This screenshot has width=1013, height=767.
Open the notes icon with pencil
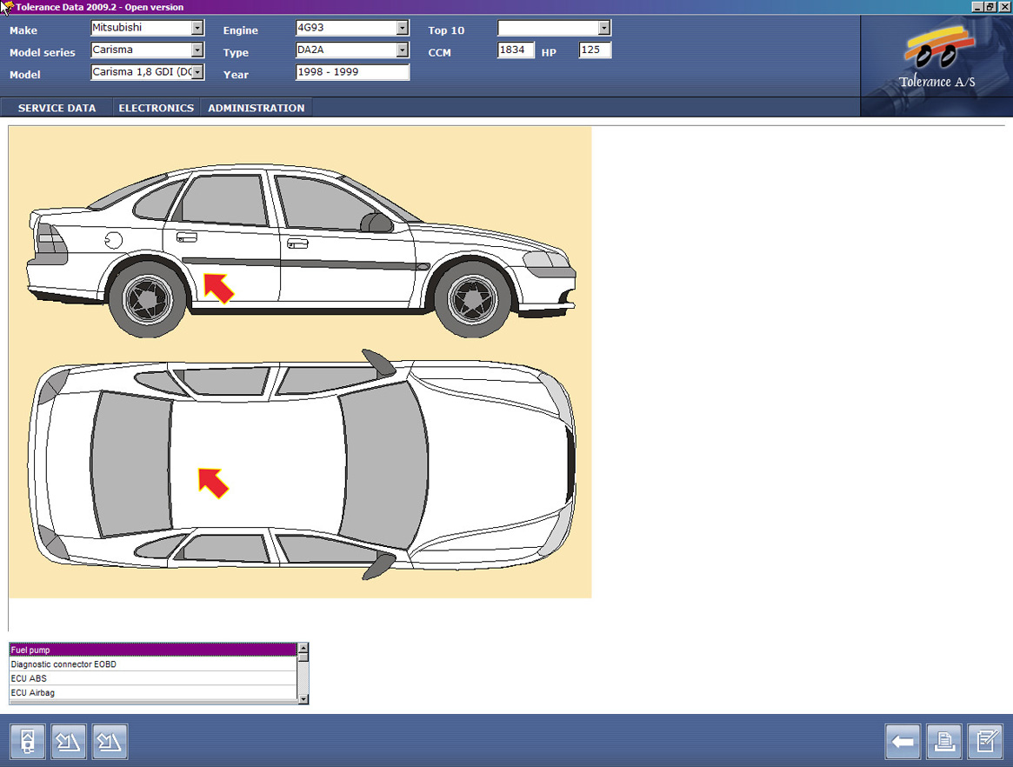985,742
